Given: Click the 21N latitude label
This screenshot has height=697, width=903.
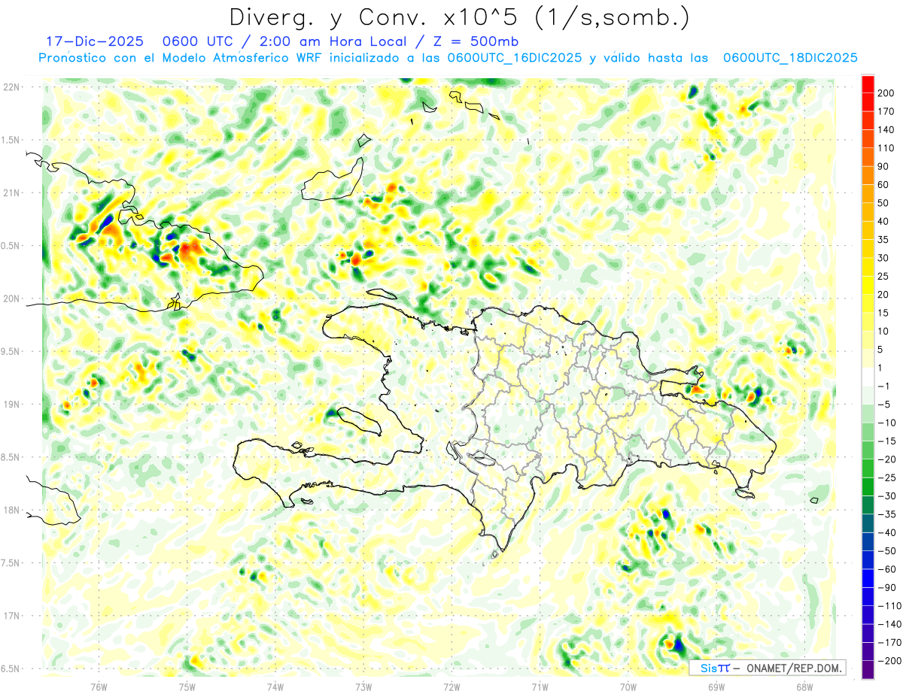Looking at the screenshot, I should [11, 193].
